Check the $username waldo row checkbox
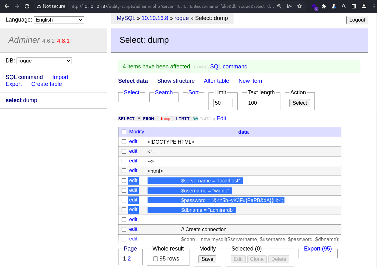This screenshot has height=268, width=377. click(124, 190)
